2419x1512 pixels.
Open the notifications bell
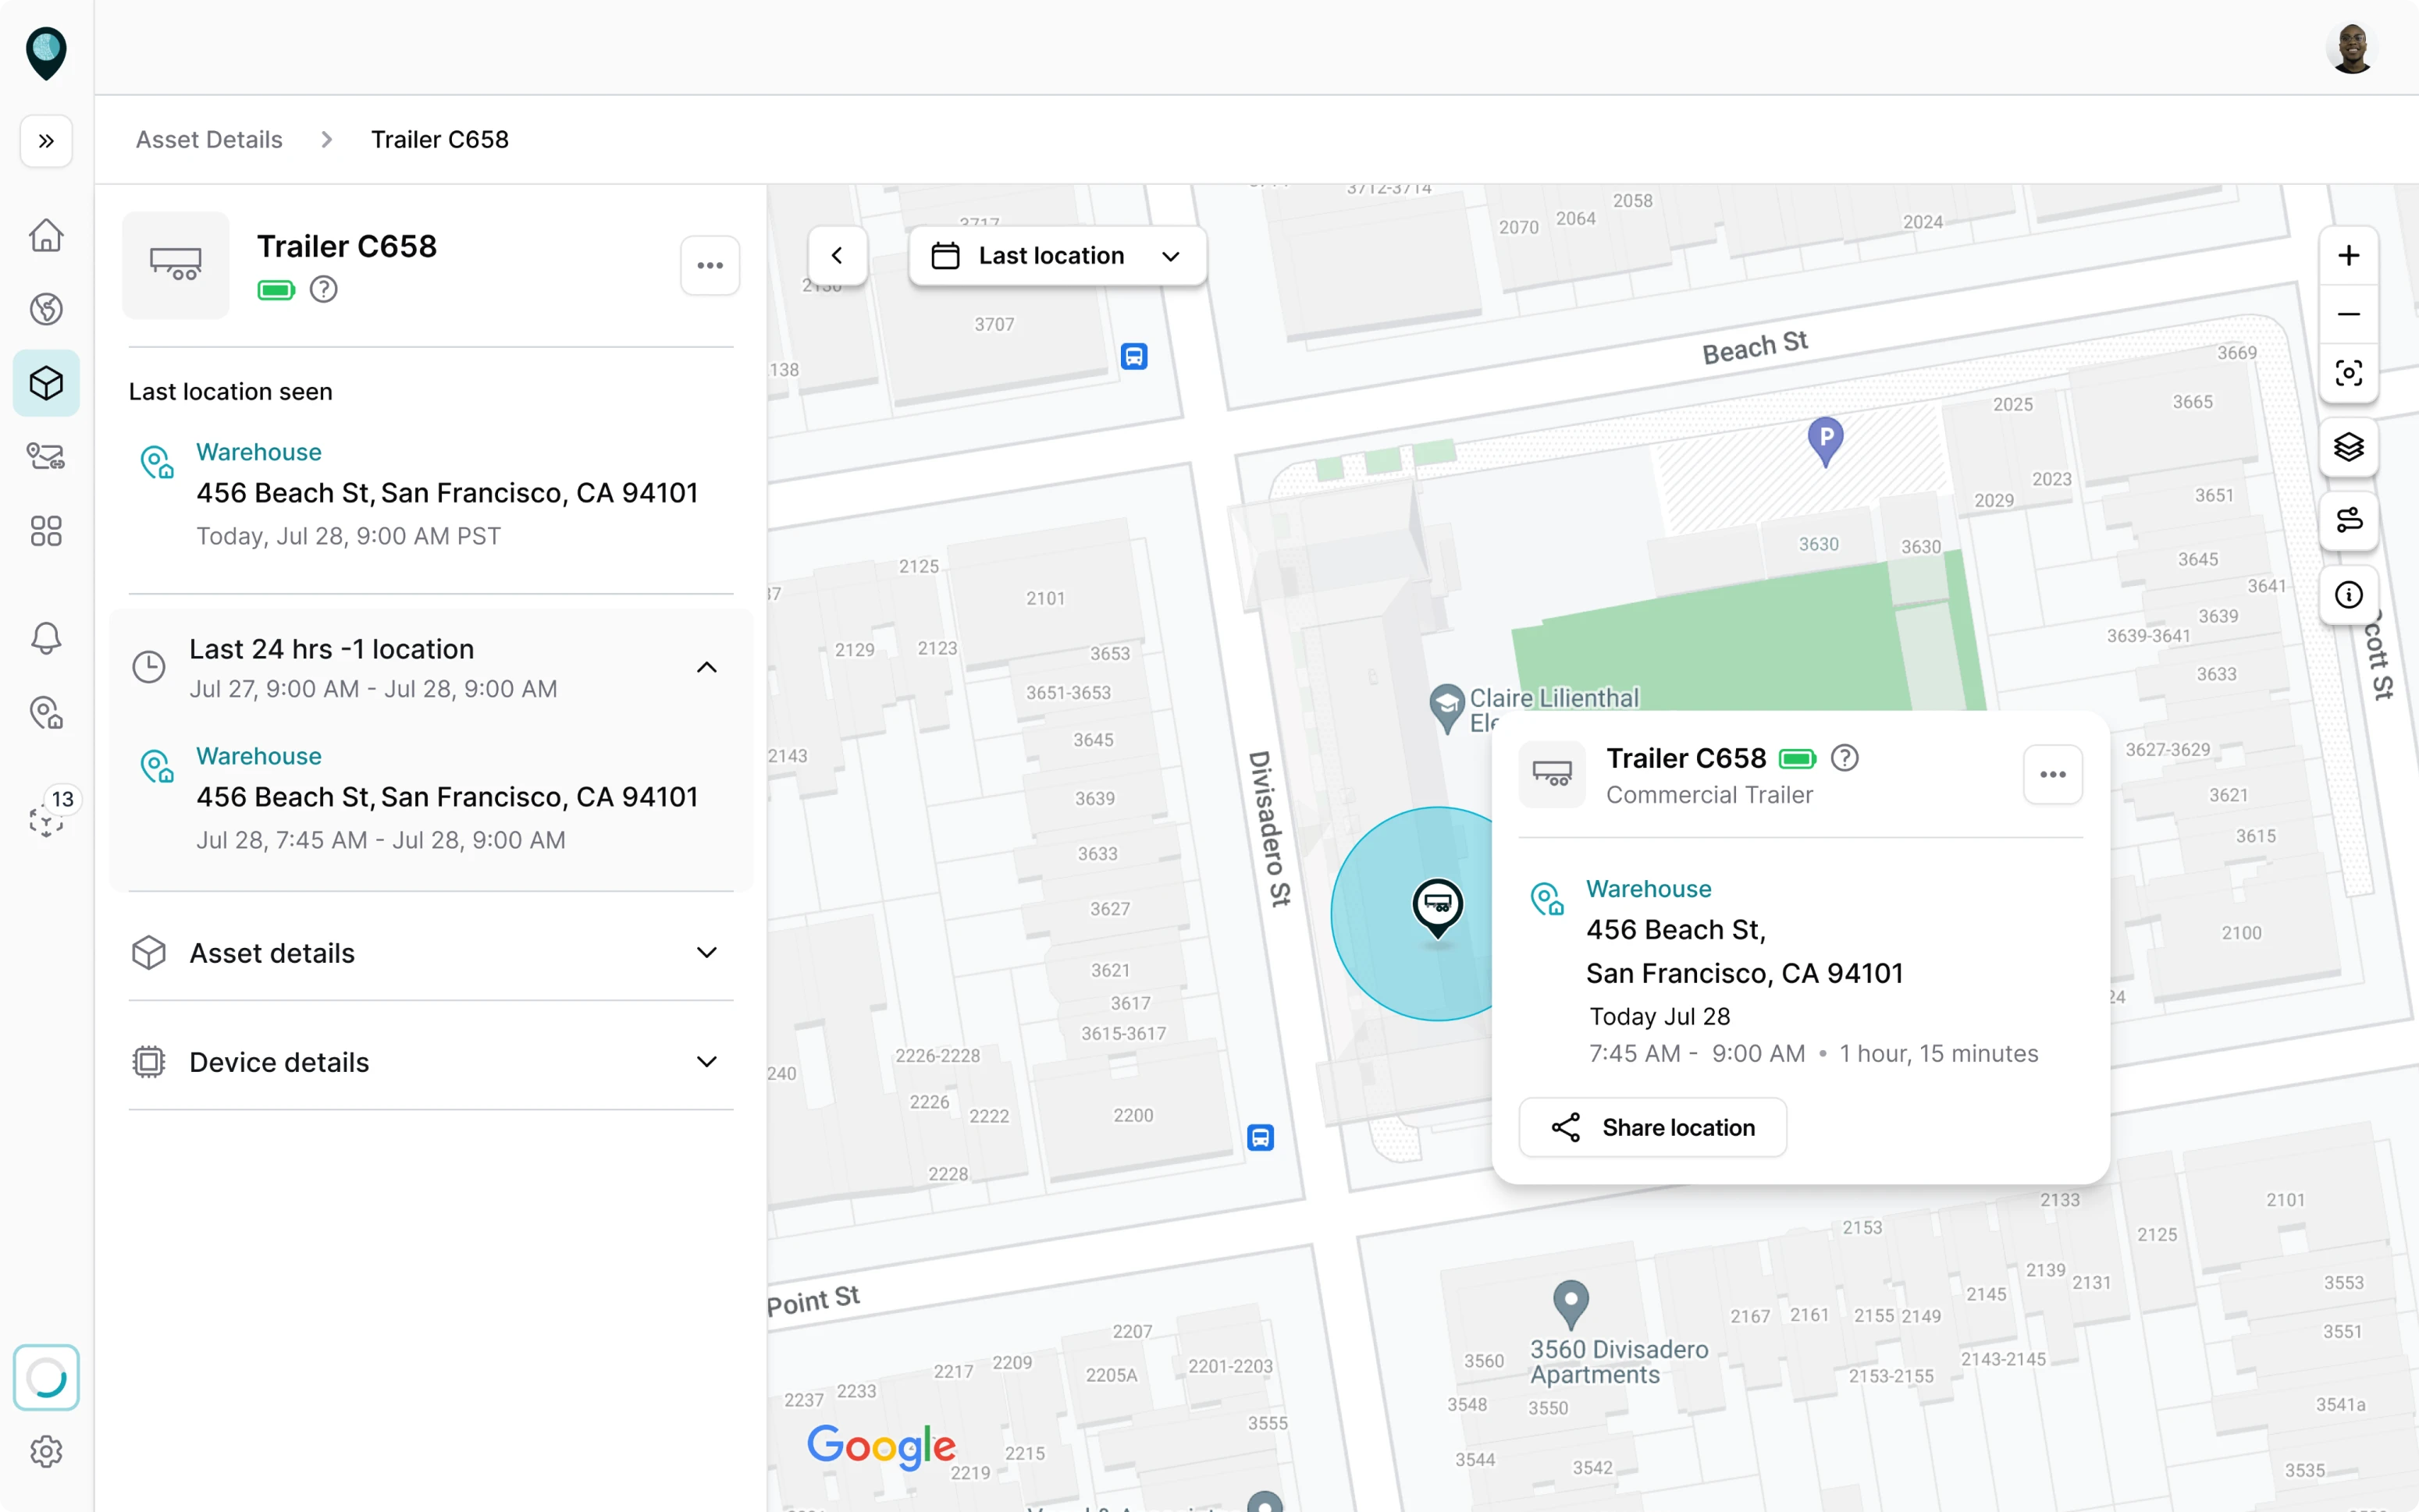pyautogui.click(x=46, y=638)
